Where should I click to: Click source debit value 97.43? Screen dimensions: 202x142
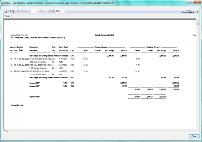click(x=85, y=71)
